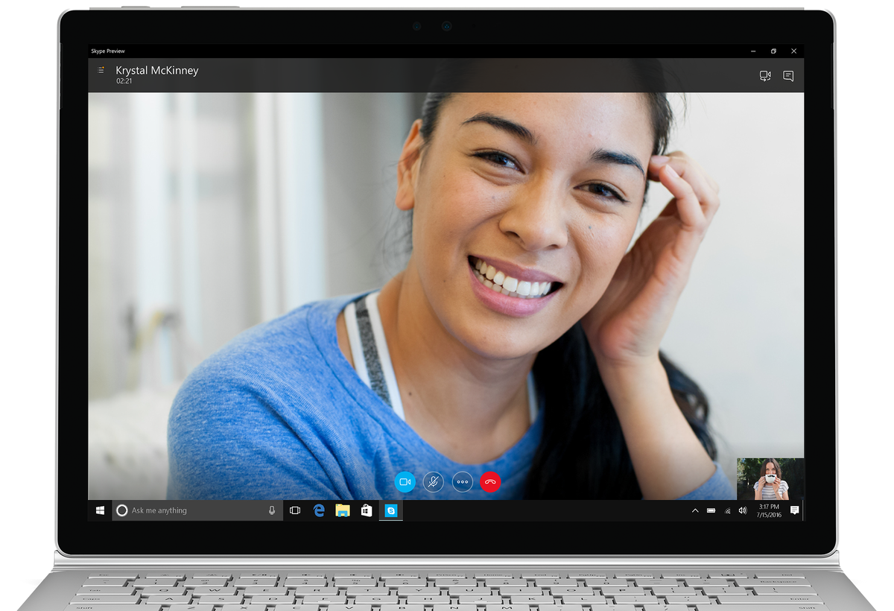Open the Action Center notification icon
This screenshot has height=611, width=894.
point(795,510)
